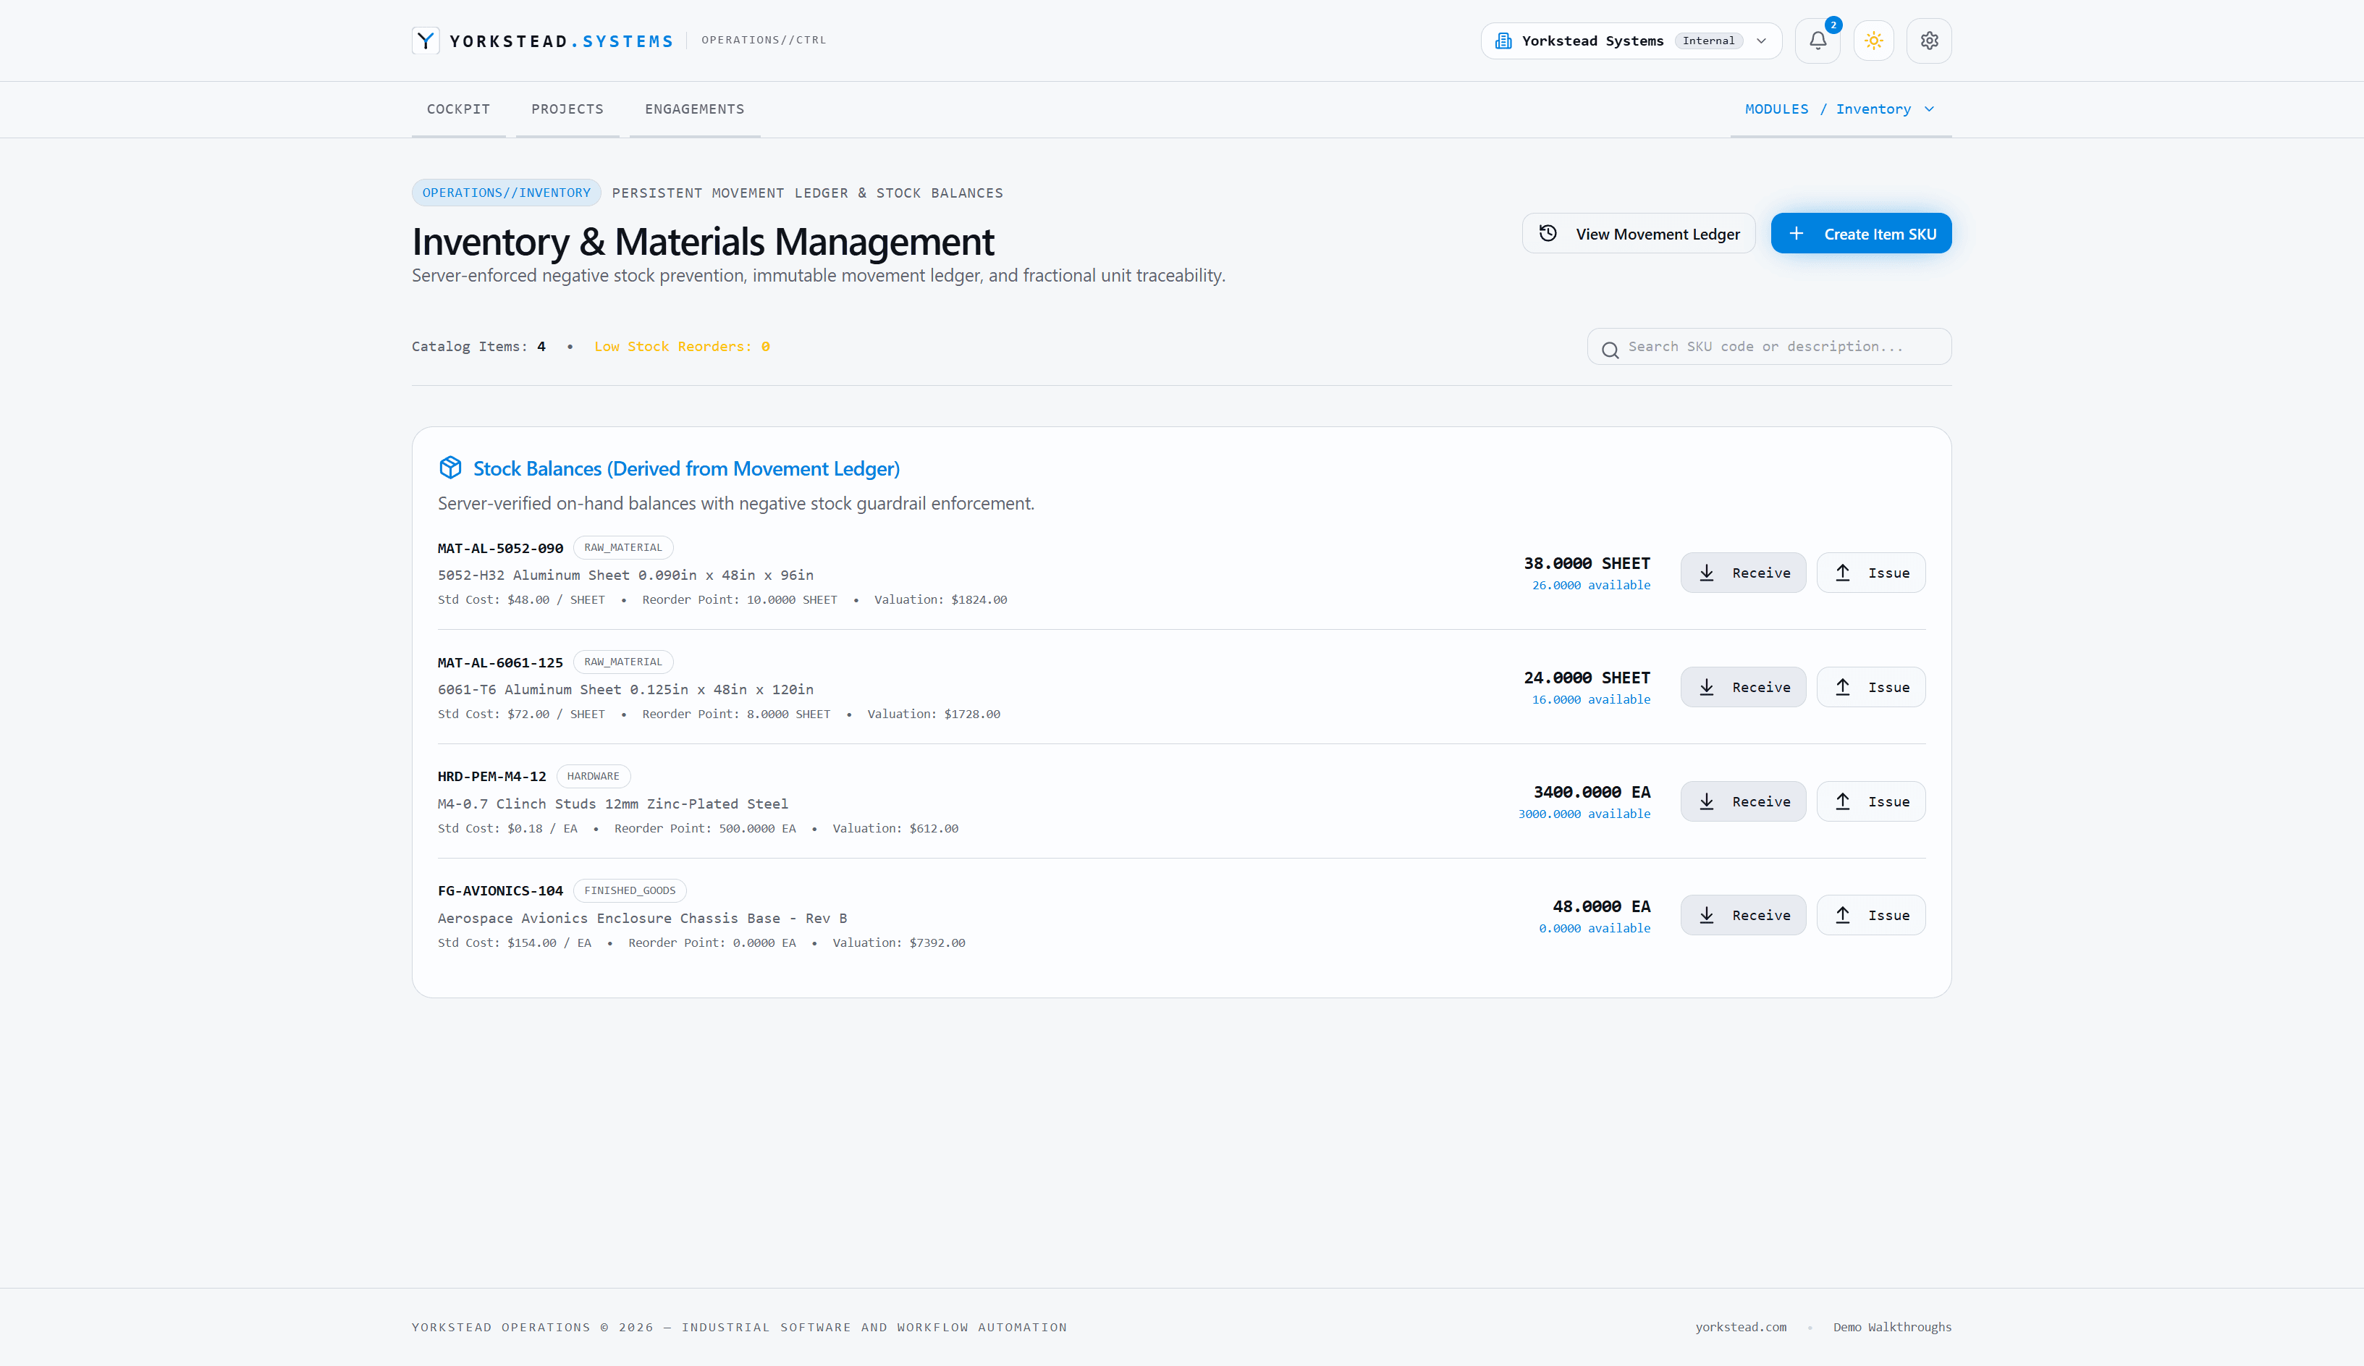Open View Movement Ledger
This screenshot has height=1366, width=2364.
click(1638, 234)
